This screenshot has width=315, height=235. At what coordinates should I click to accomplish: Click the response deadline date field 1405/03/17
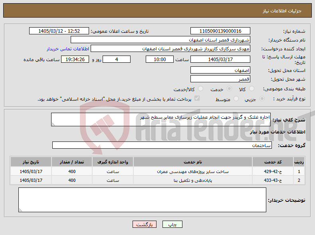pos(220,59)
